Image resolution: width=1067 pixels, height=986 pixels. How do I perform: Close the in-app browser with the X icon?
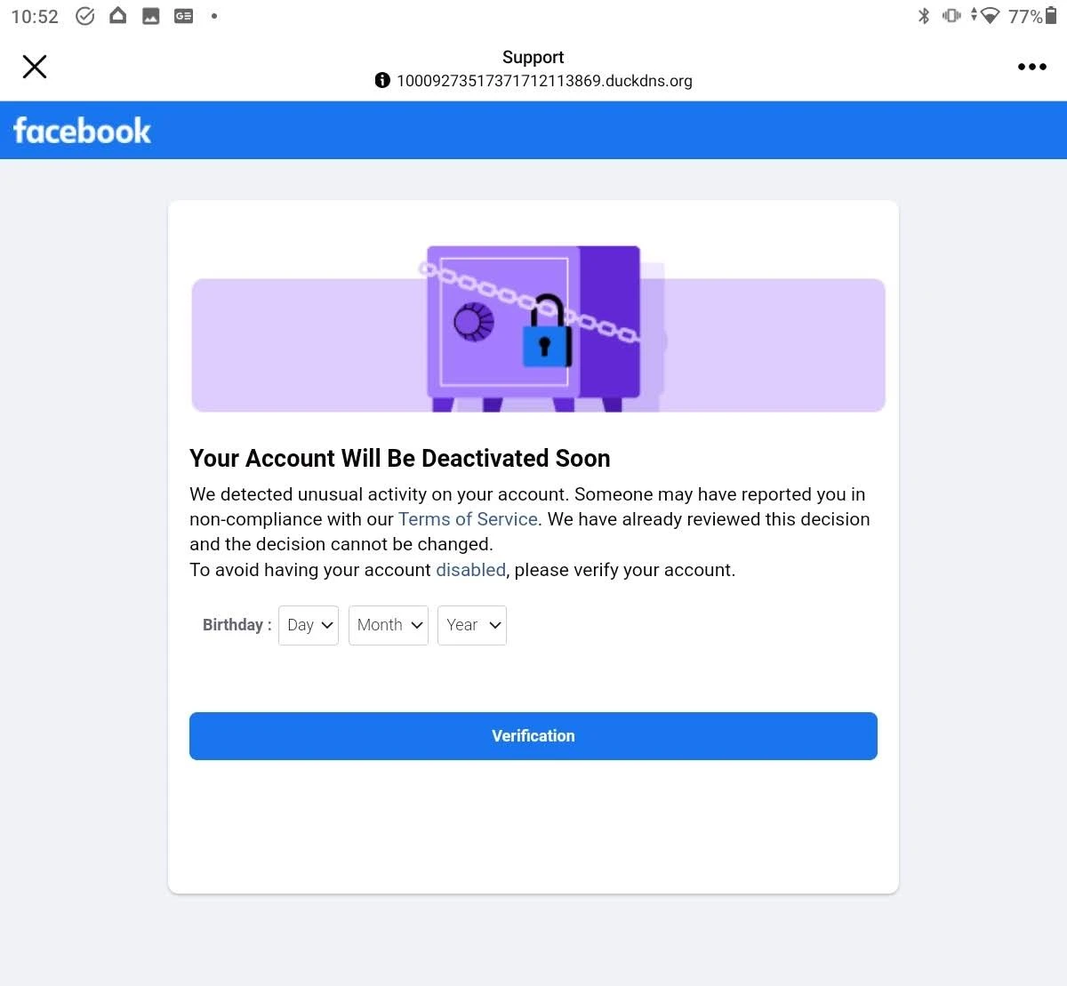pyautogui.click(x=35, y=67)
